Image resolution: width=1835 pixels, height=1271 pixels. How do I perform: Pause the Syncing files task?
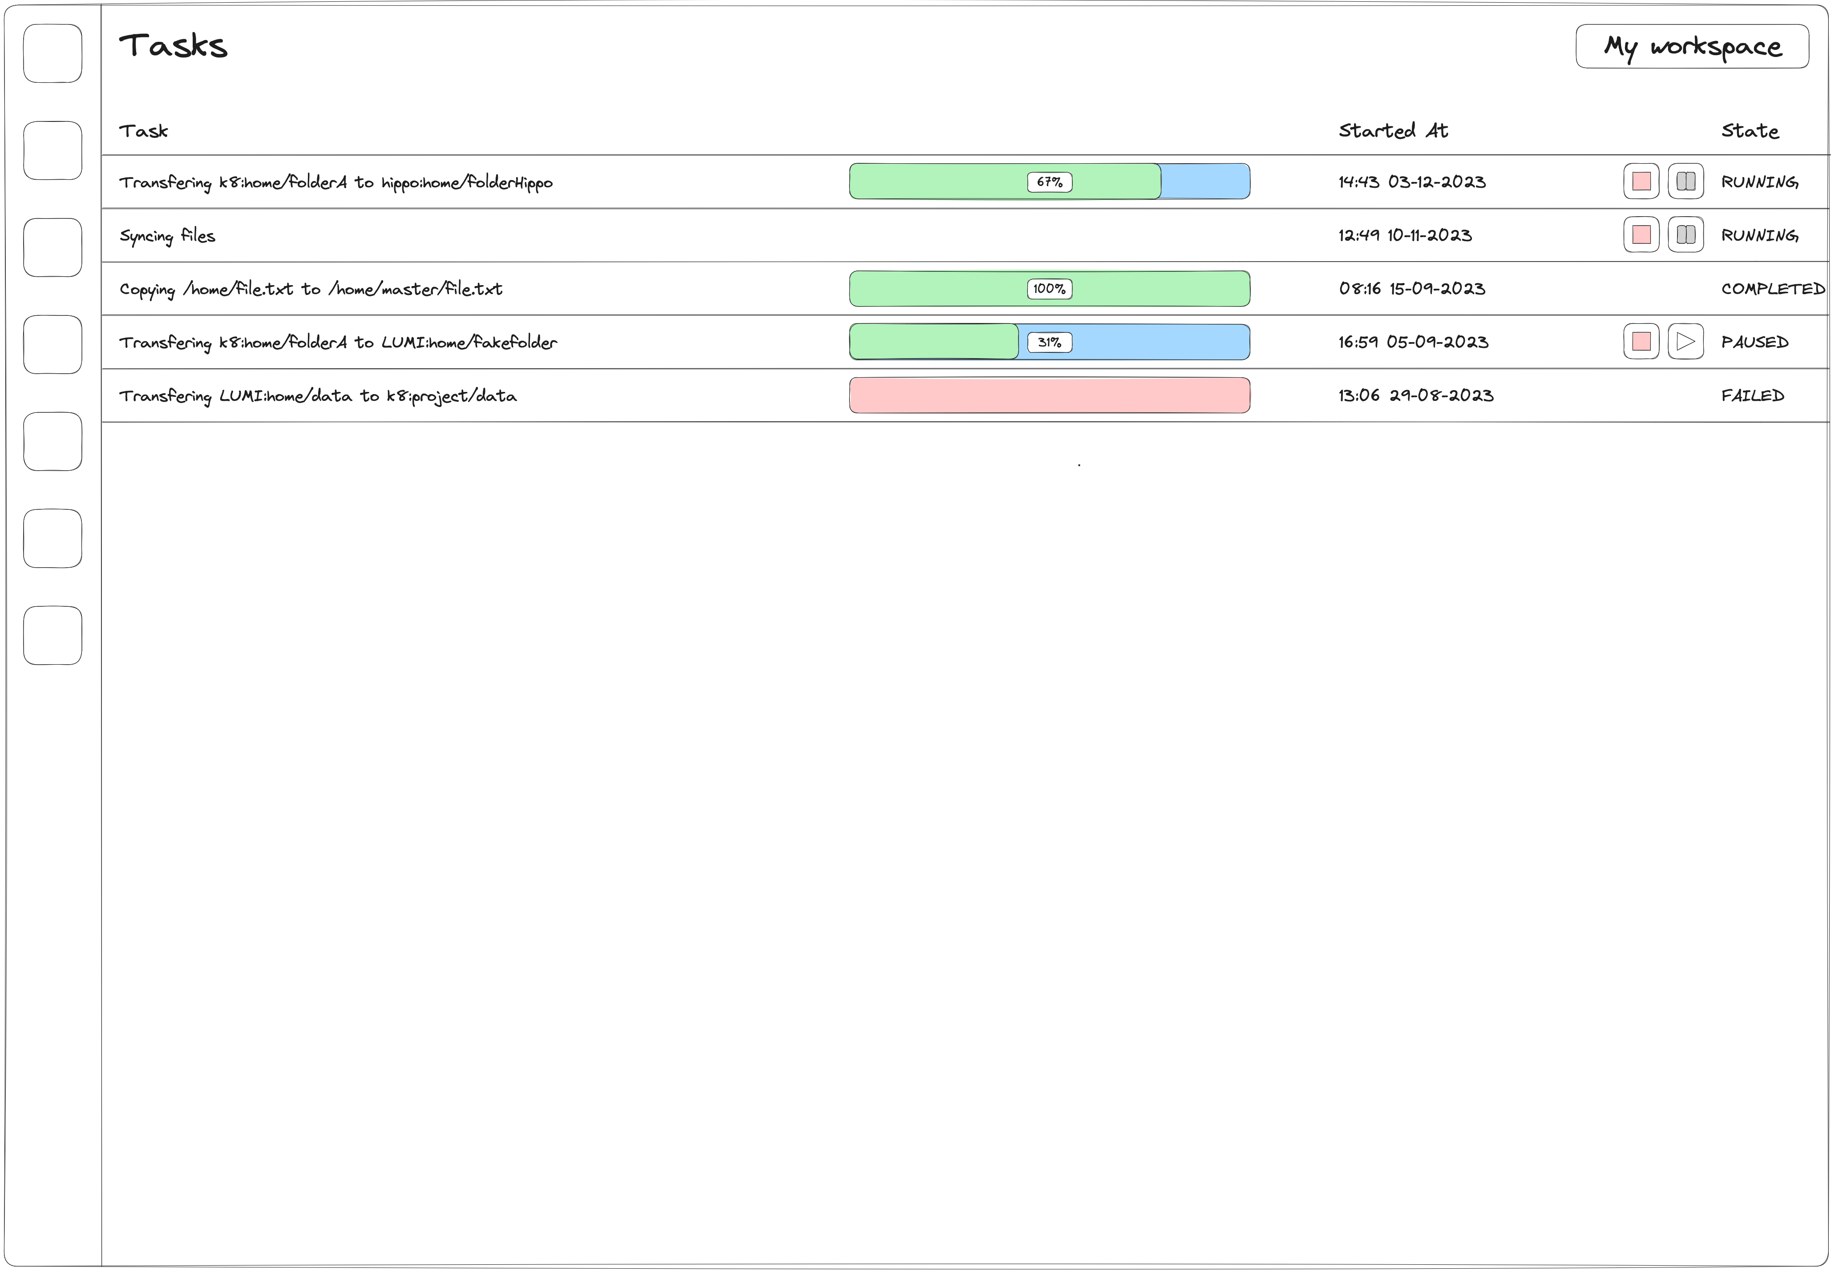coord(1685,235)
